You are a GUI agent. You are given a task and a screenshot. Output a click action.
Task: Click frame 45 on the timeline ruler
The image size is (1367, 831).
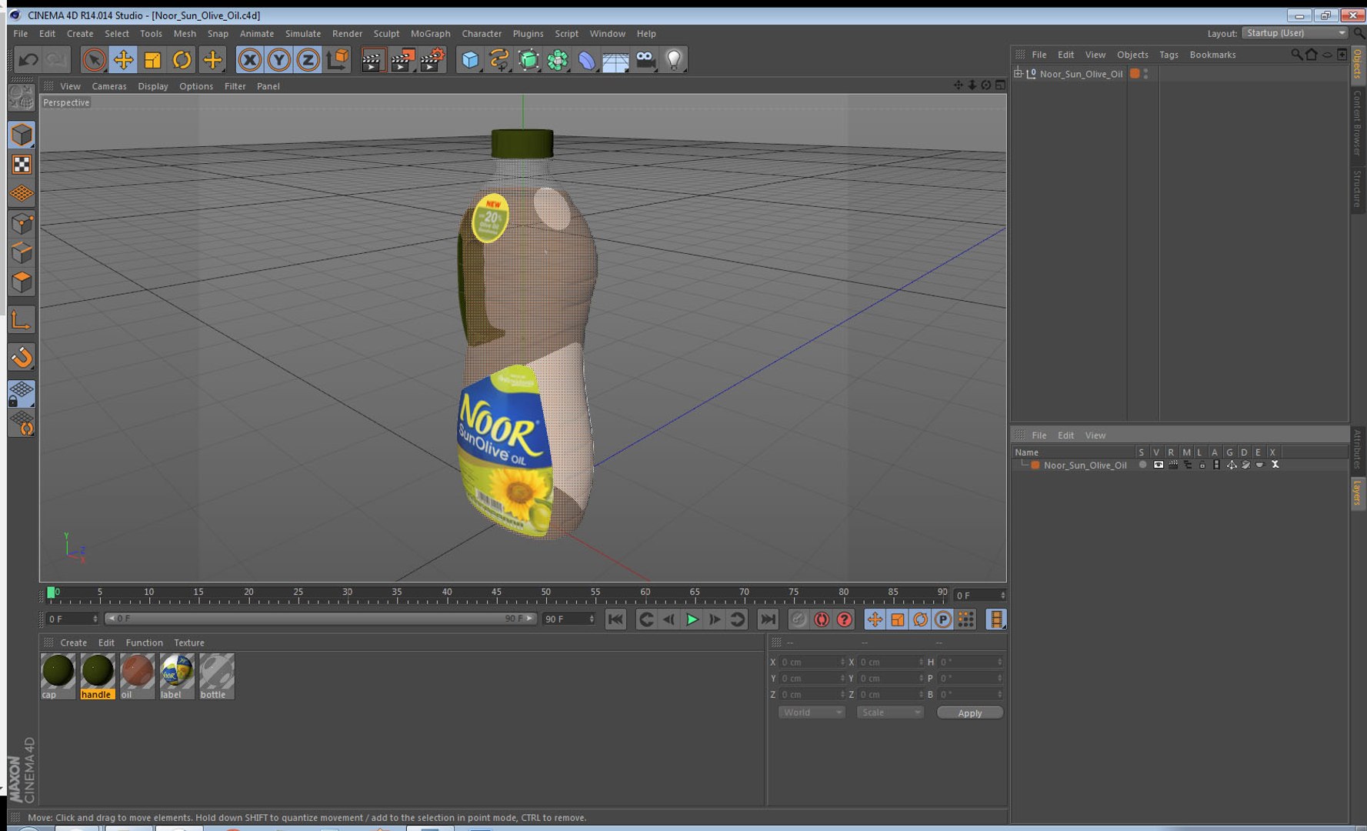[x=496, y=593]
